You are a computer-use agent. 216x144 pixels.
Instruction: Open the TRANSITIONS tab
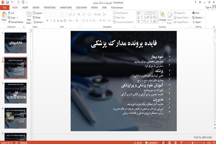[x=50, y=8]
